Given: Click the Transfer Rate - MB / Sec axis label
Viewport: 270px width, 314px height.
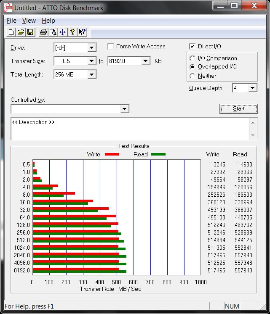Looking at the screenshot, I should point(110,289).
